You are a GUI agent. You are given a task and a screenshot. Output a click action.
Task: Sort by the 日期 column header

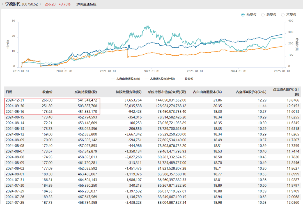point(9,92)
